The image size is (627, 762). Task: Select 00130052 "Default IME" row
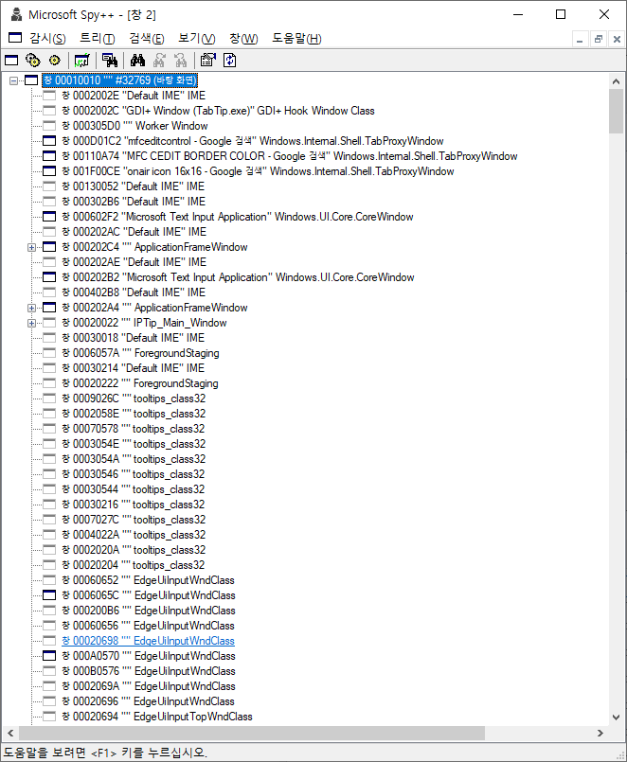[x=134, y=186]
